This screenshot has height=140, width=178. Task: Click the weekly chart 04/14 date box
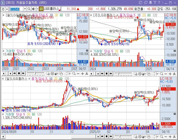pyautogui.click(x=170, y=69)
